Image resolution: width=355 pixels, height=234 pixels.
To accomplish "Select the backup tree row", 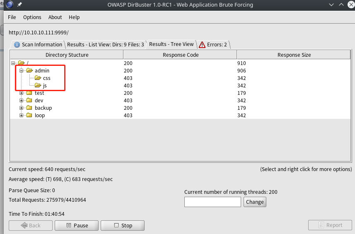I will (180, 108).
